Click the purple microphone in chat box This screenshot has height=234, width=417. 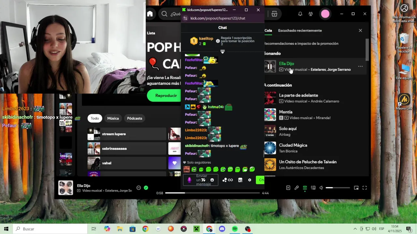coord(189,180)
